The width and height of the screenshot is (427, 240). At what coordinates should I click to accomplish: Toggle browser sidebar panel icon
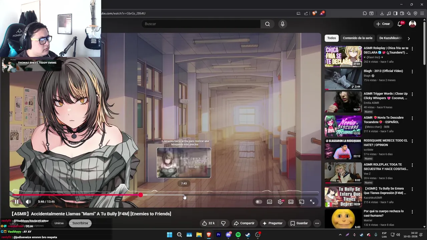pyautogui.click(x=395, y=13)
